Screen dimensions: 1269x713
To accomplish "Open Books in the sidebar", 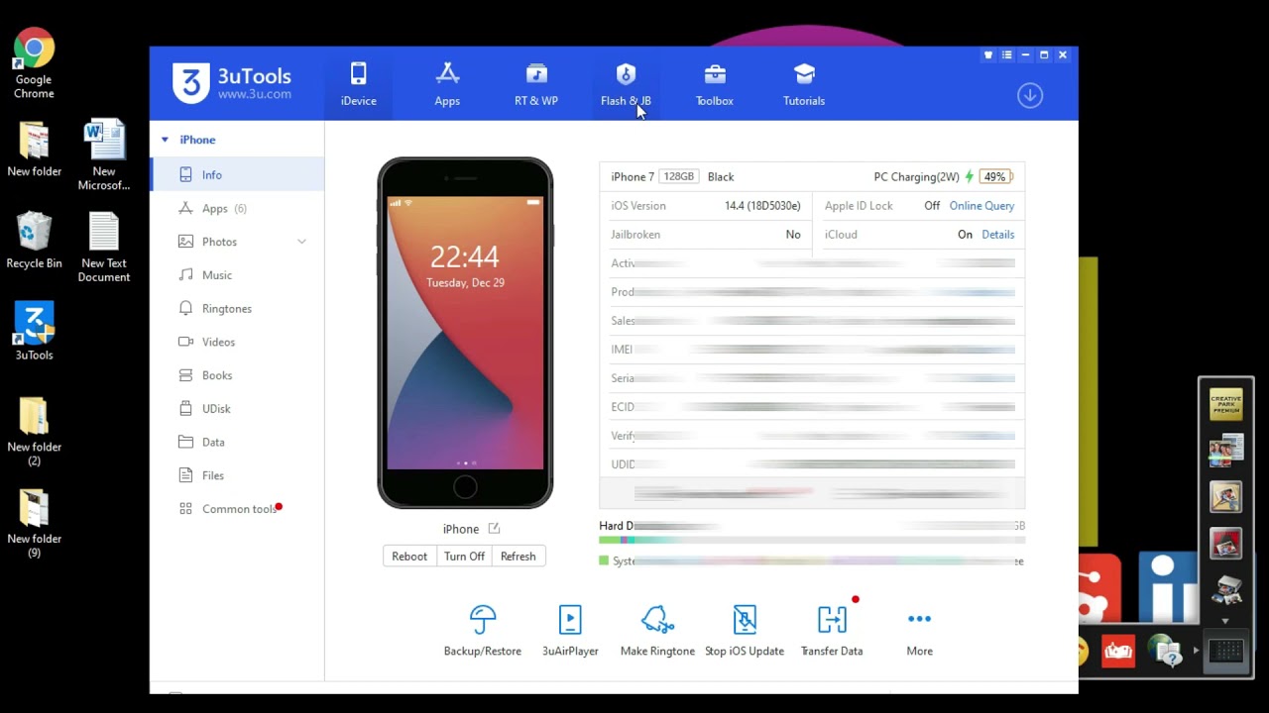I will tap(237, 375).
